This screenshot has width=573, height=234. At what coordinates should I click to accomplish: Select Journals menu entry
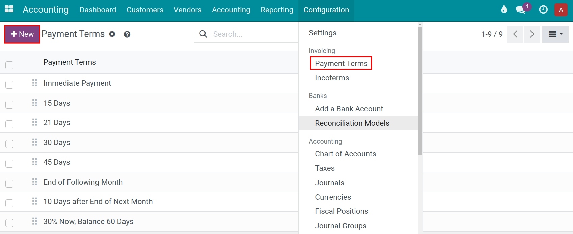point(329,183)
